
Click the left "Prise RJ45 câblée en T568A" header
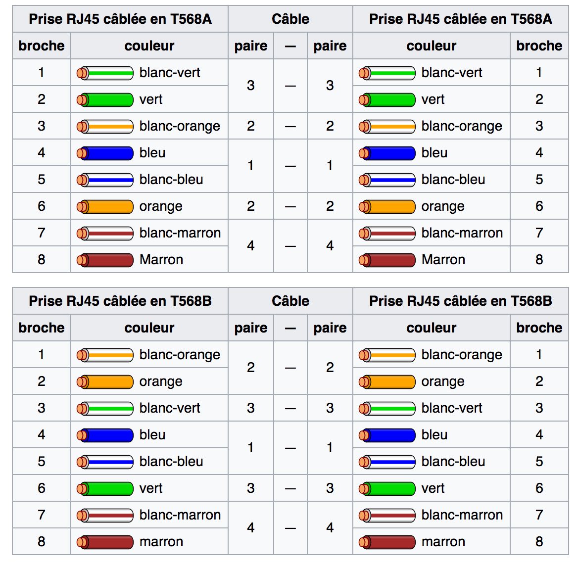(x=120, y=19)
